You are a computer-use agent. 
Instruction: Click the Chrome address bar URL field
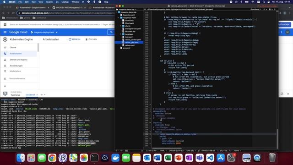tap(65, 13)
